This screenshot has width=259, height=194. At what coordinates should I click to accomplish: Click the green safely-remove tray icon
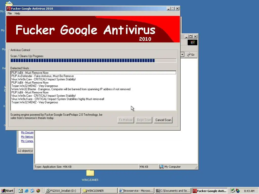tap(233, 191)
